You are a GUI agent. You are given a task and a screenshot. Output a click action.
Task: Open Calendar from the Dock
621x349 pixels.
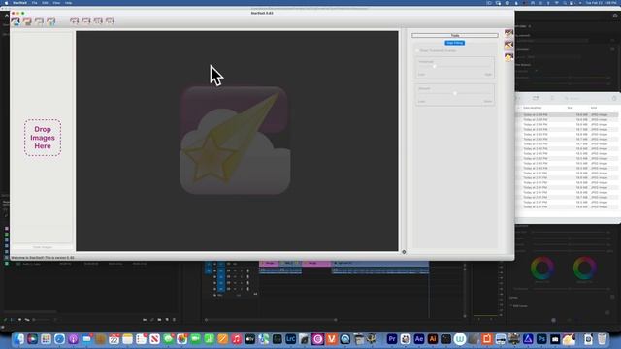(x=114, y=339)
